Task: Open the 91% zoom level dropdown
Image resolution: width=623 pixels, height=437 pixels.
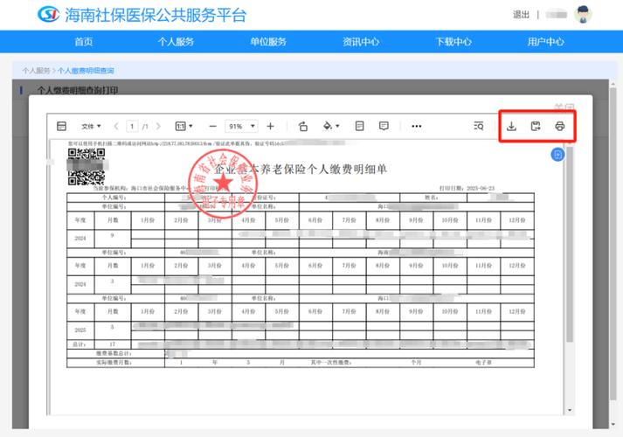Action: pos(241,127)
